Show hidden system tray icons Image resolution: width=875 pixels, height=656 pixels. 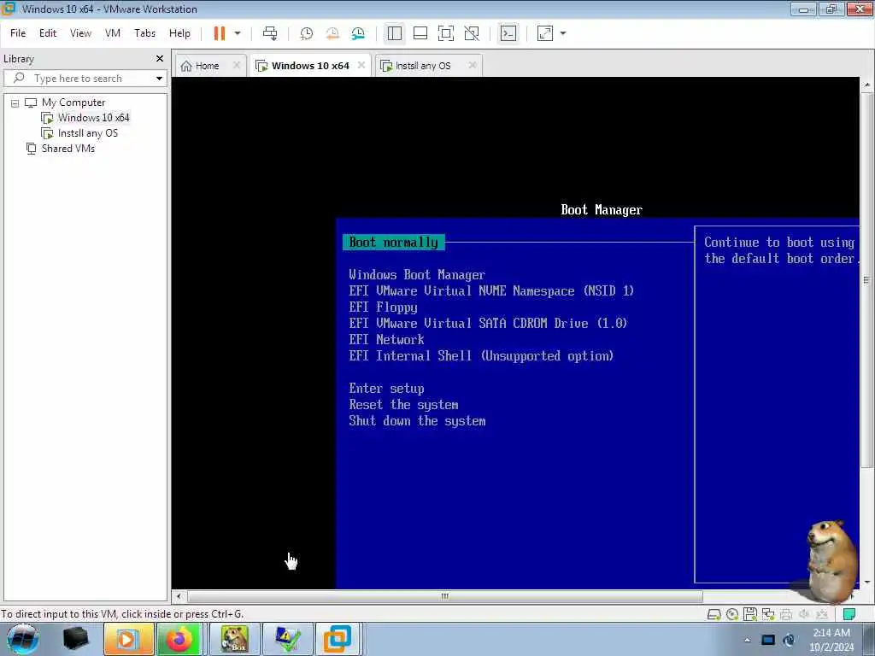[x=747, y=640]
